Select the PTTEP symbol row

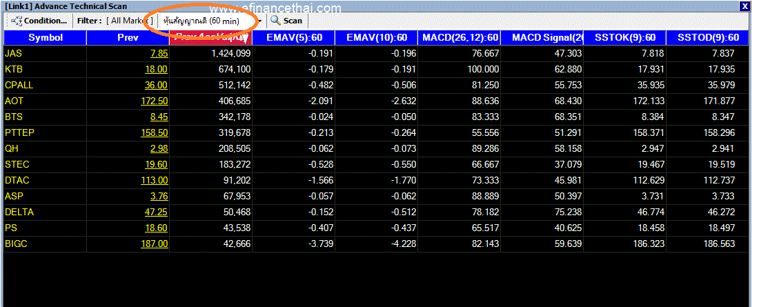(376, 132)
